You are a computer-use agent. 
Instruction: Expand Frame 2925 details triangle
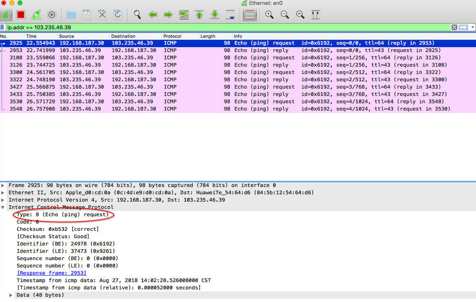pos(3,185)
